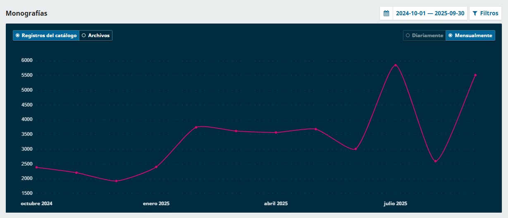Select the lowest data point, December 2024
The width and height of the screenshot is (508, 218).
pyautogui.click(x=116, y=181)
